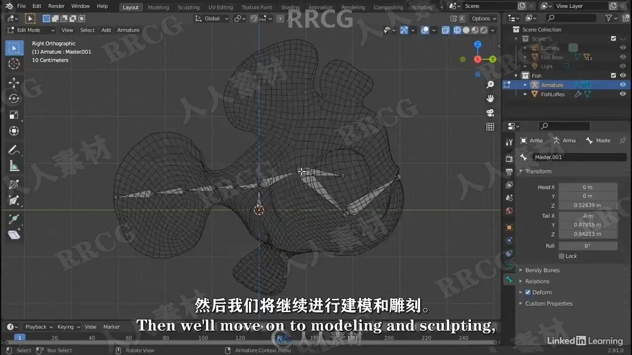
Task: Click the red X axis gizmo
Action: tap(477, 59)
